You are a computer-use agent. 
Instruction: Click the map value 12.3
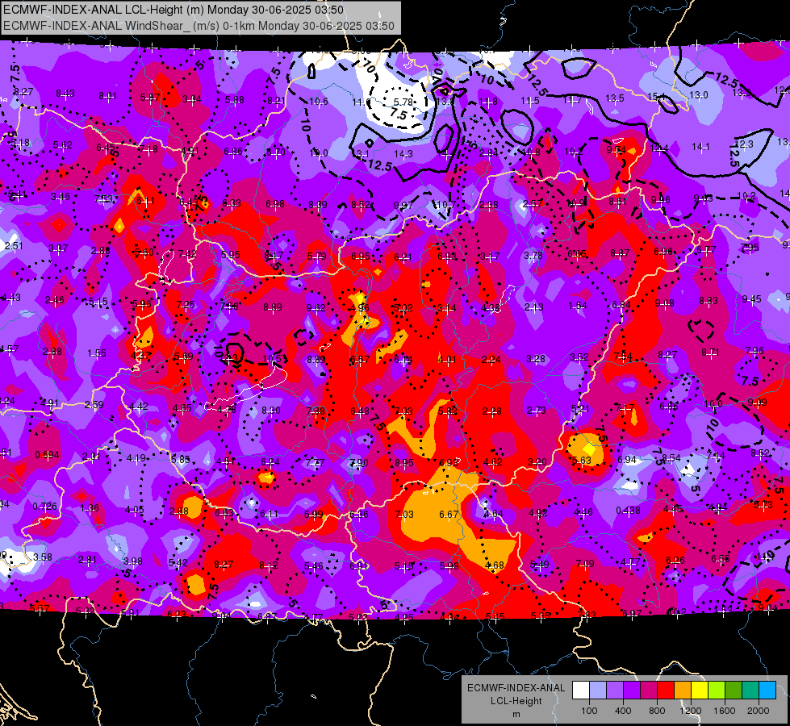pos(744,144)
